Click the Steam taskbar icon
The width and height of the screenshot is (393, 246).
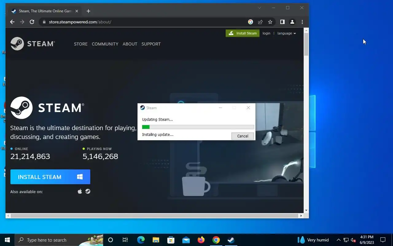231,240
